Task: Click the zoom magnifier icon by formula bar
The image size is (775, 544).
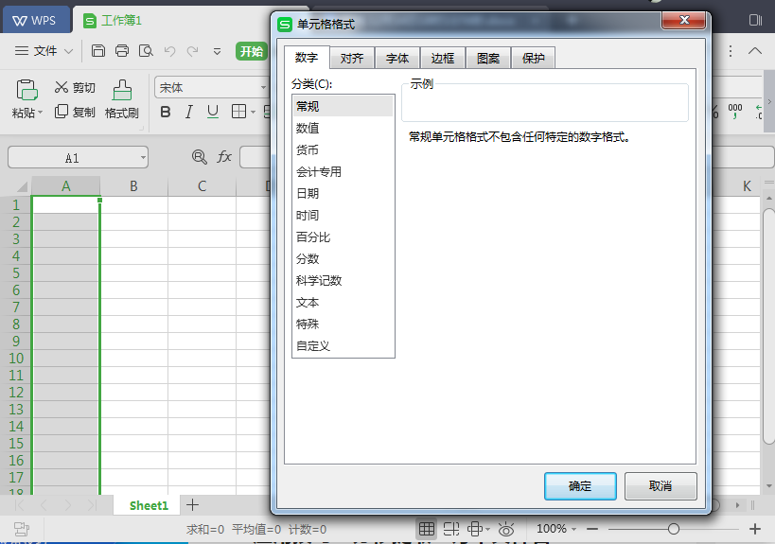Action: [199, 157]
